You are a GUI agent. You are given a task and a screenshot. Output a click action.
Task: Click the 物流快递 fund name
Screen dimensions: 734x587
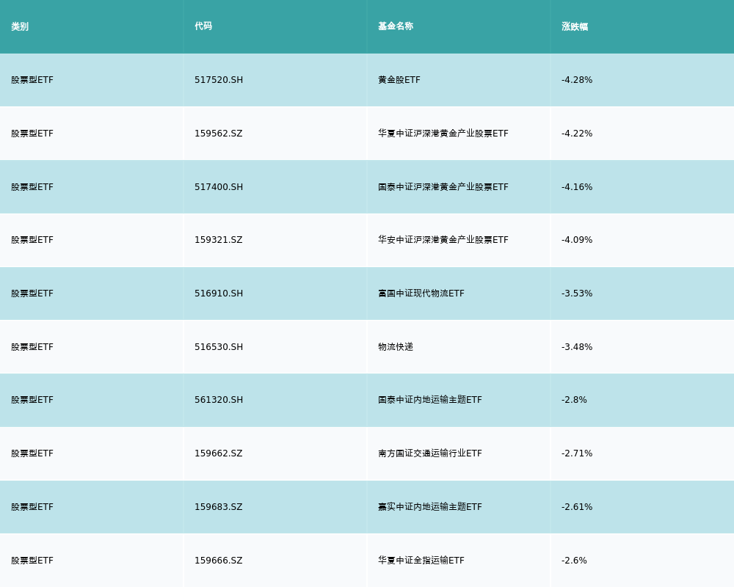pyautogui.click(x=396, y=347)
